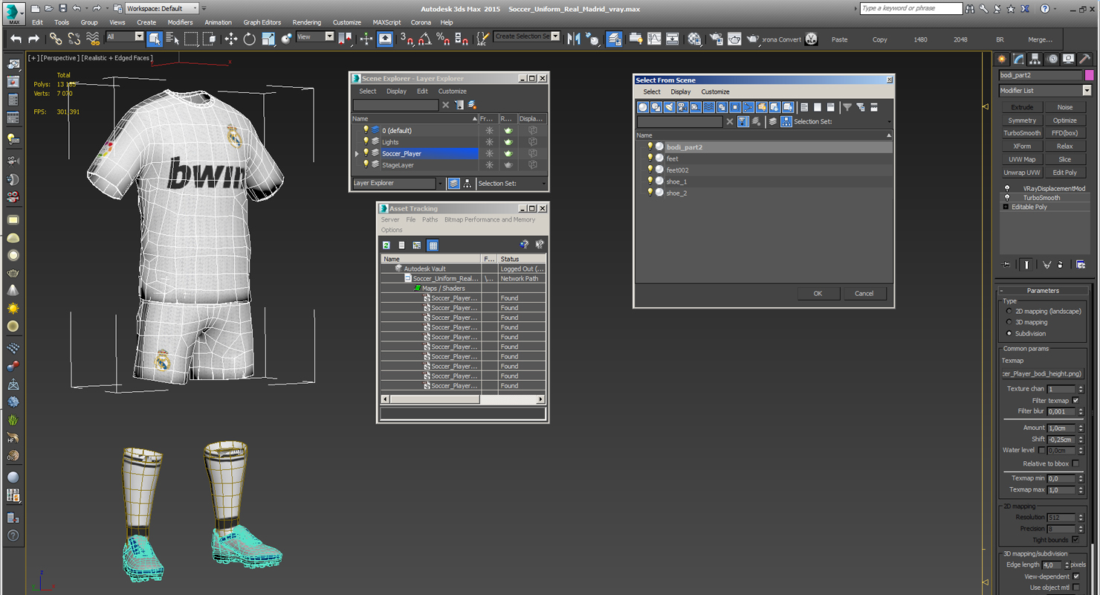Image resolution: width=1100 pixels, height=595 pixels.
Task: Click the Bind to Space Warp icon
Action: click(93, 39)
